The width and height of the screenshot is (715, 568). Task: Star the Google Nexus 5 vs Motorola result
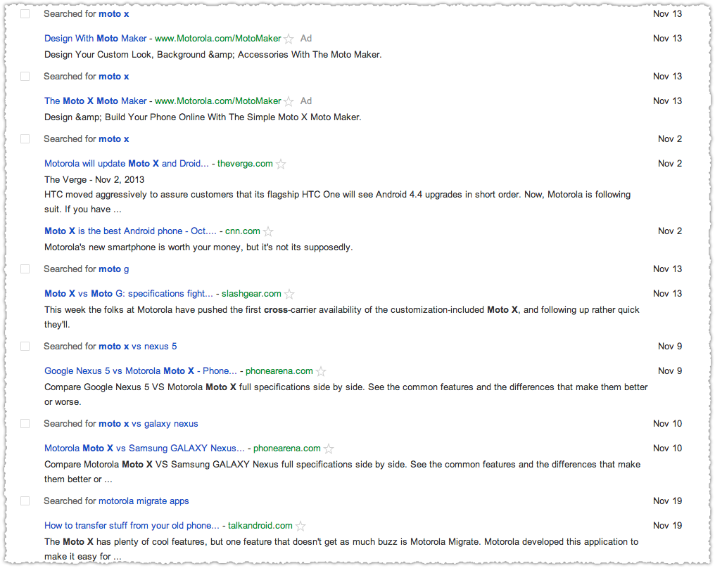click(x=321, y=371)
